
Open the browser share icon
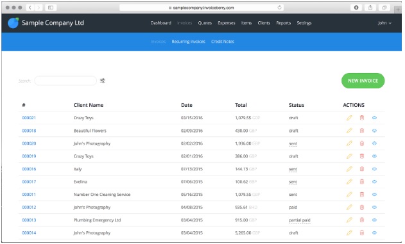tap(370, 8)
